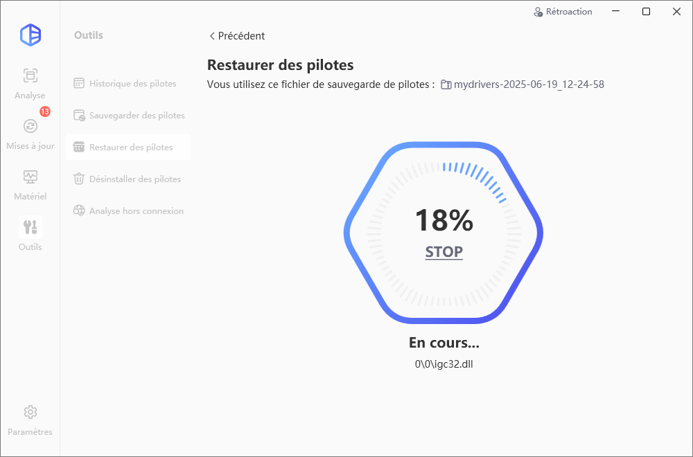The height and width of the screenshot is (457, 693).
Task: Click the Driver Easy logo icon
Action: click(30, 35)
